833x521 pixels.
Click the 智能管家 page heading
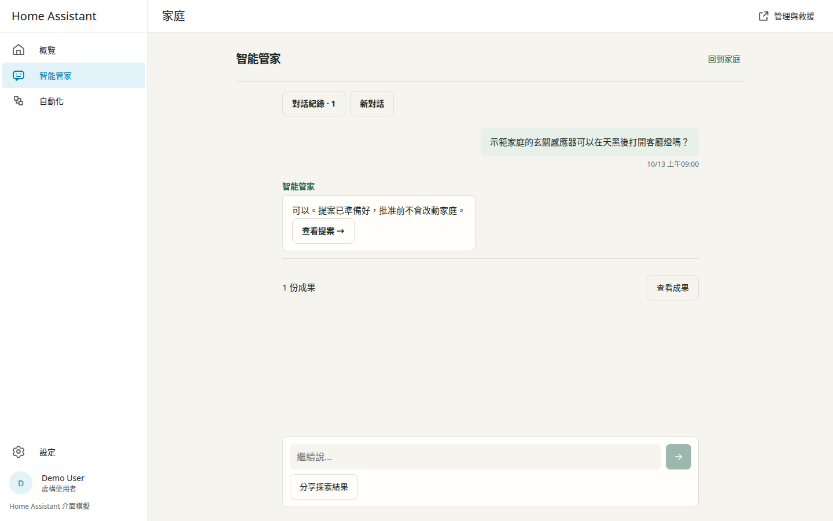click(x=259, y=59)
